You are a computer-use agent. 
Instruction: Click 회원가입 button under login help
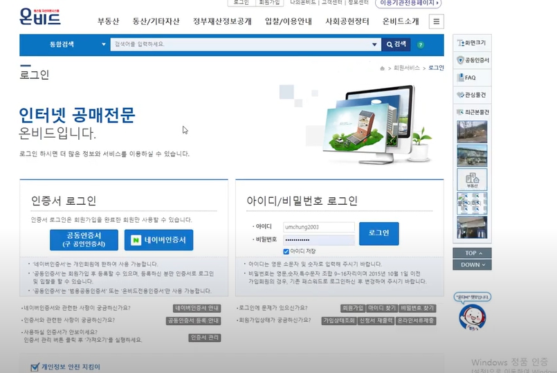click(x=353, y=308)
